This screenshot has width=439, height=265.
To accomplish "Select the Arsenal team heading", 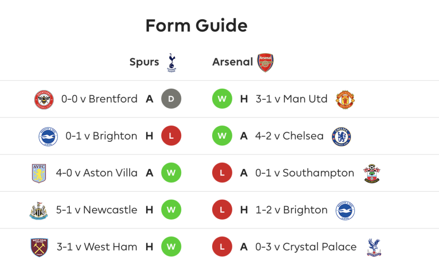I will point(232,62).
